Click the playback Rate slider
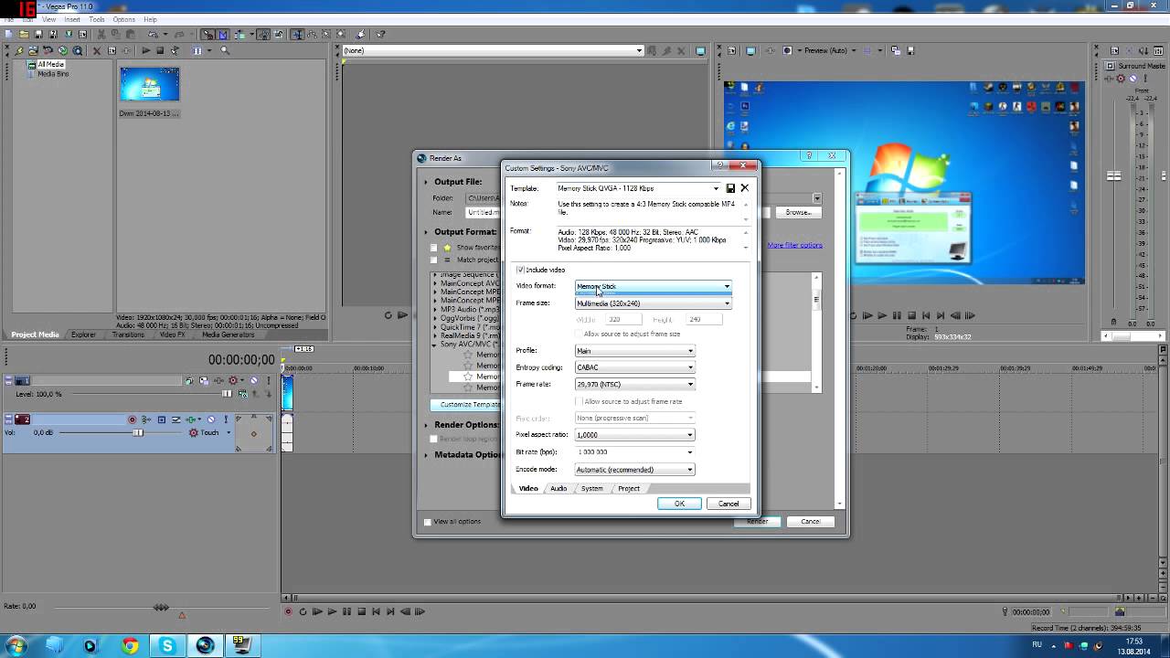This screenshot has height=658, width=1170. [x=161, y=607]
